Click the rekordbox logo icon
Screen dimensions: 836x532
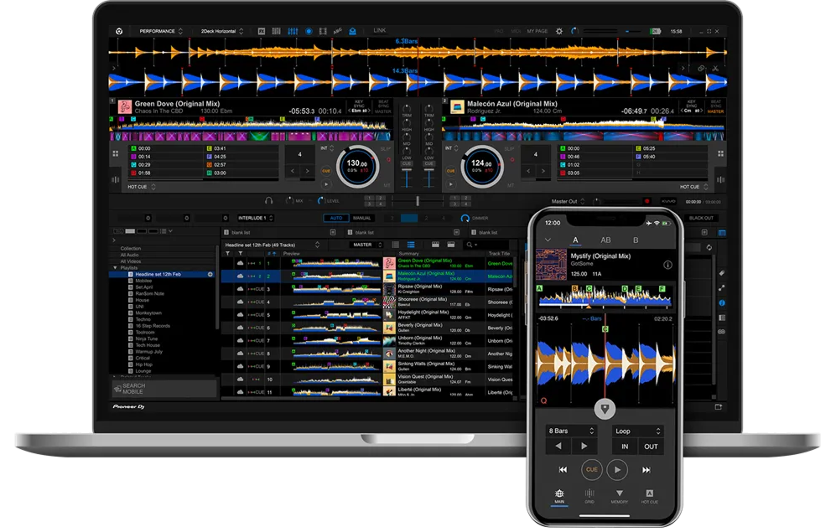tap(119, 32)
